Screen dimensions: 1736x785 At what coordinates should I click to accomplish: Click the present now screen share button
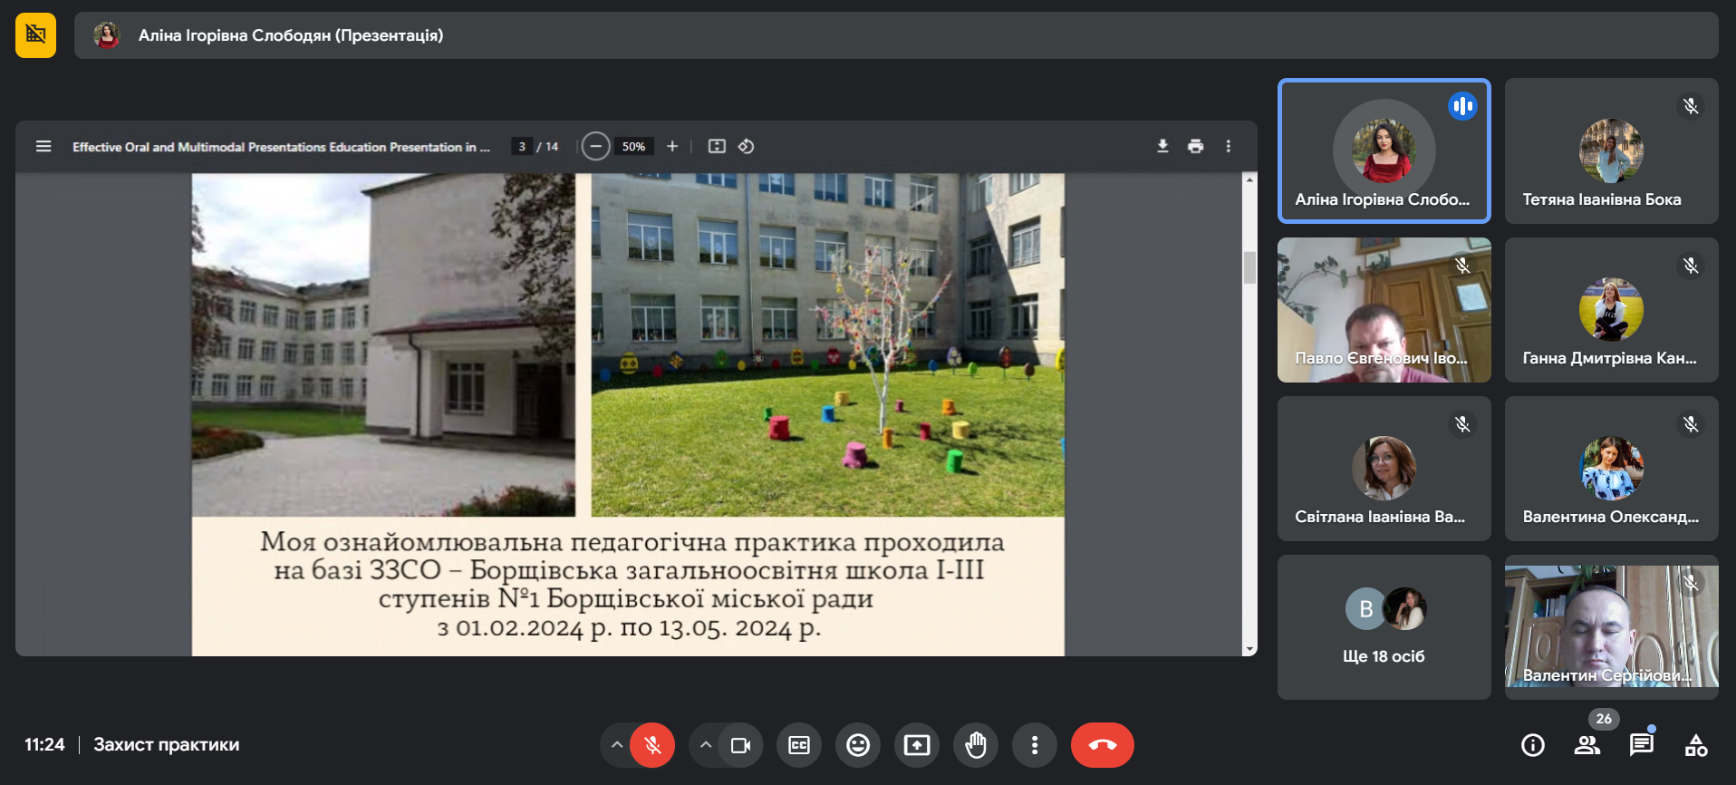pos(917,745)
